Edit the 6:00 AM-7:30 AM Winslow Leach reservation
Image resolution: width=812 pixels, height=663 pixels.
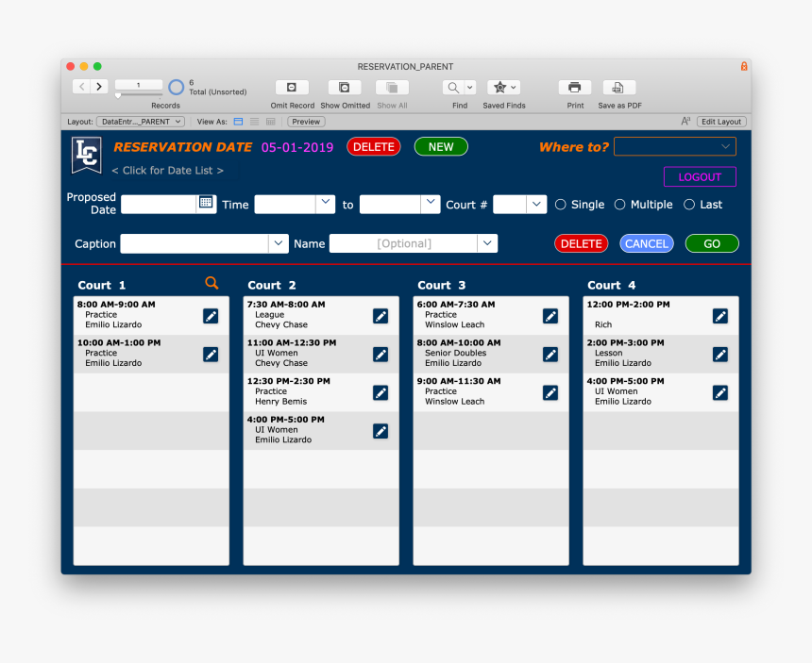tap(550, 316)
